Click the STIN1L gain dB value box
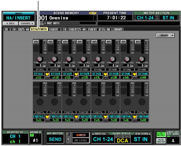This screenshot has height=146, width=181. point(39,65)
